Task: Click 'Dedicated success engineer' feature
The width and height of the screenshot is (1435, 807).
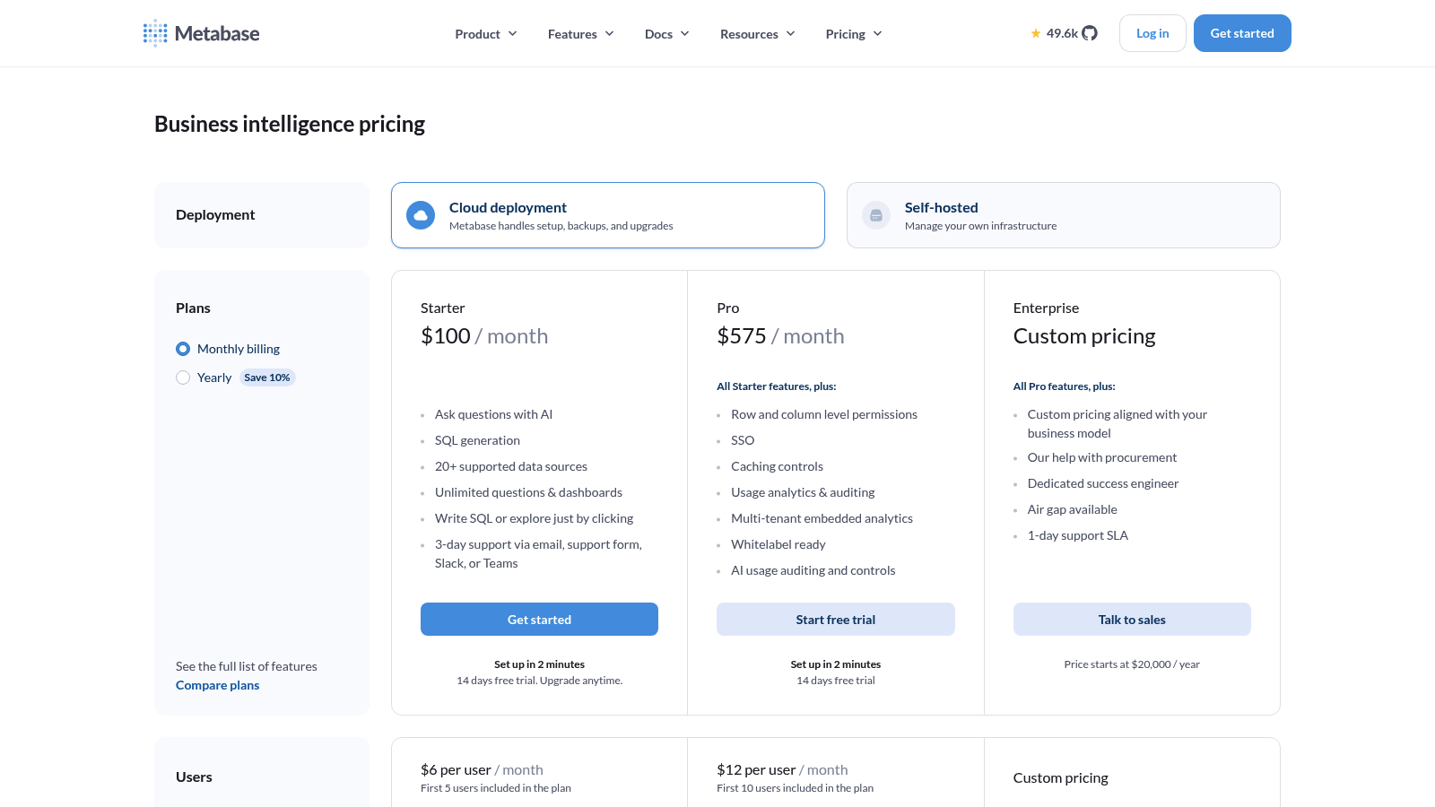Action: 1103,483
